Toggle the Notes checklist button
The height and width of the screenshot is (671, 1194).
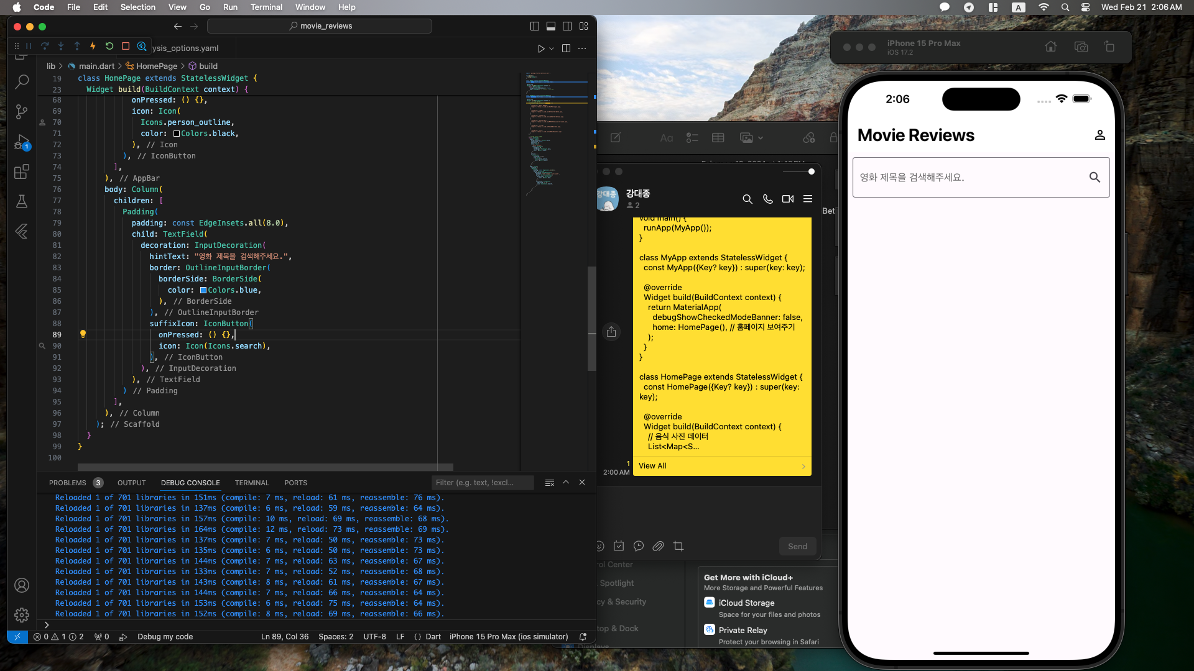coord(692,138)
